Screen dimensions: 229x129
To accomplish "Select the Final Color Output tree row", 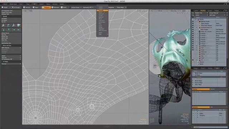I will click(209, 25).
